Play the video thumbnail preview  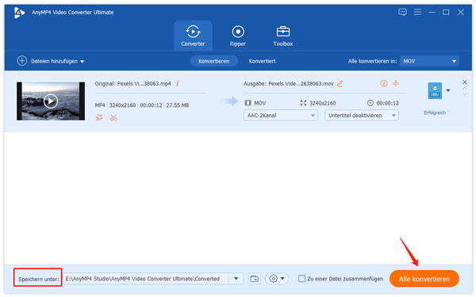click(51, 101)
